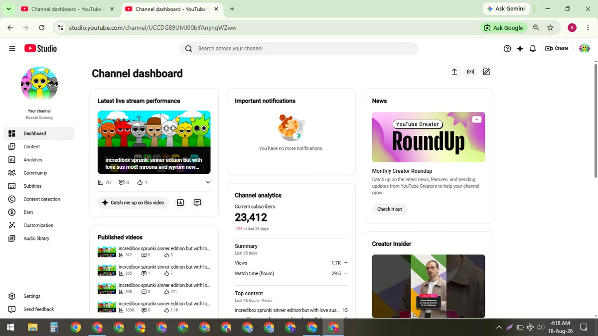Open Content in the sidebar
The height and width of the screenshot is (336, 598).
(x=39, y=146)
